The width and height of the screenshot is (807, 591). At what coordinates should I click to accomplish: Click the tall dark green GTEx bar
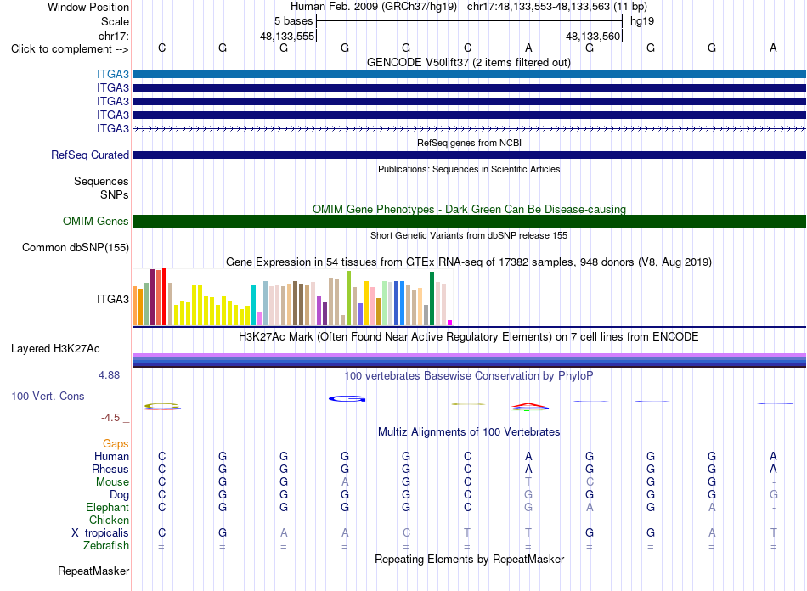coord(432,298)
